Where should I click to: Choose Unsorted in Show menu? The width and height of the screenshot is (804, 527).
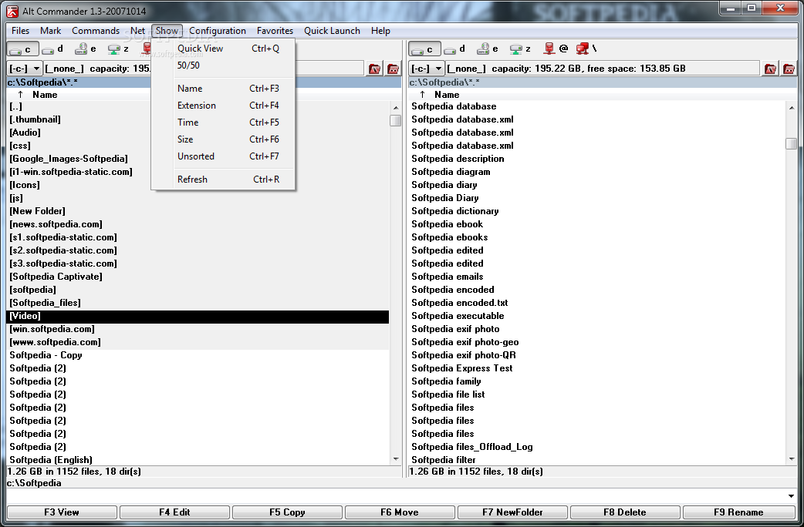coord(224,156)
